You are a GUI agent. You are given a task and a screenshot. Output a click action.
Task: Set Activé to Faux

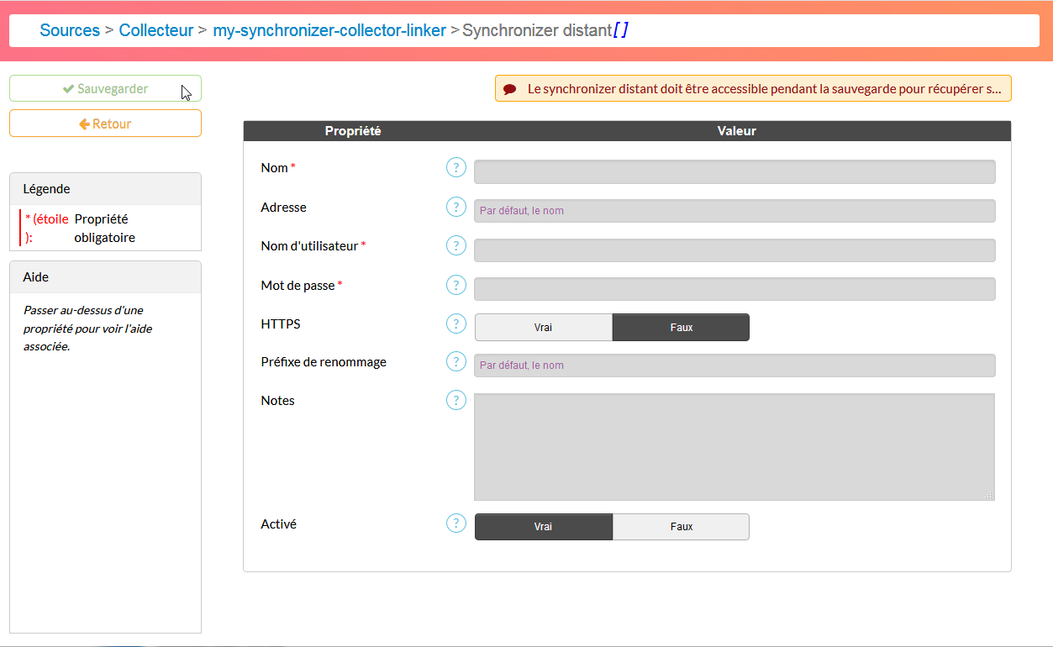pyautogui.click(x=681, y=527)
